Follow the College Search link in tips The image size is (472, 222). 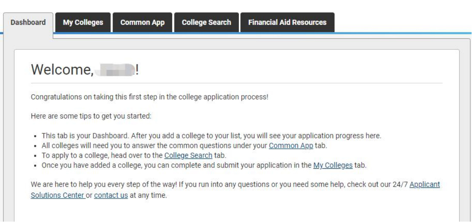click(x=188, y=156)
